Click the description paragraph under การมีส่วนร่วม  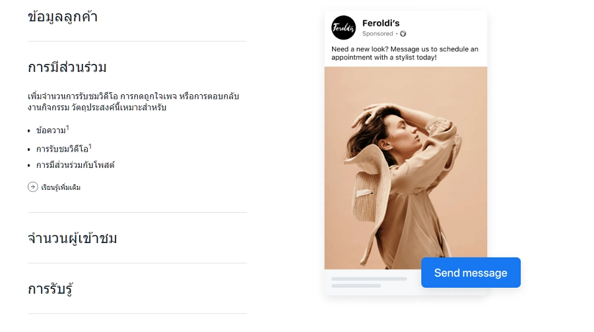pyautogui.click(x=133, y=101)
